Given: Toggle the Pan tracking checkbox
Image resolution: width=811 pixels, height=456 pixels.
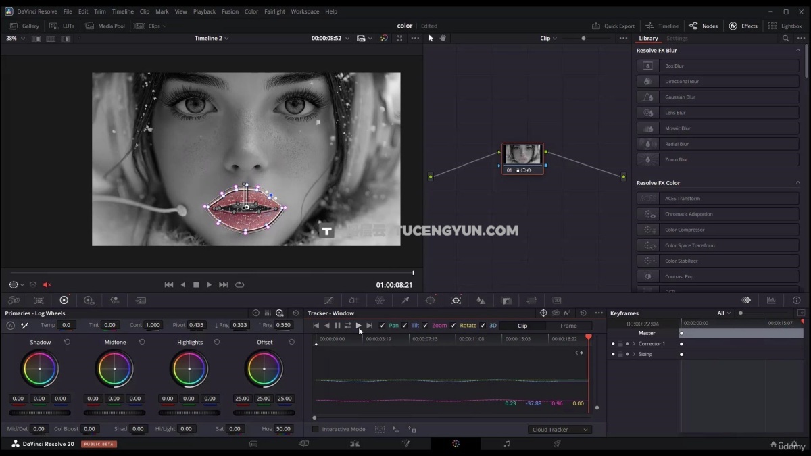Looking at the screenshot, I should [383, 326].
